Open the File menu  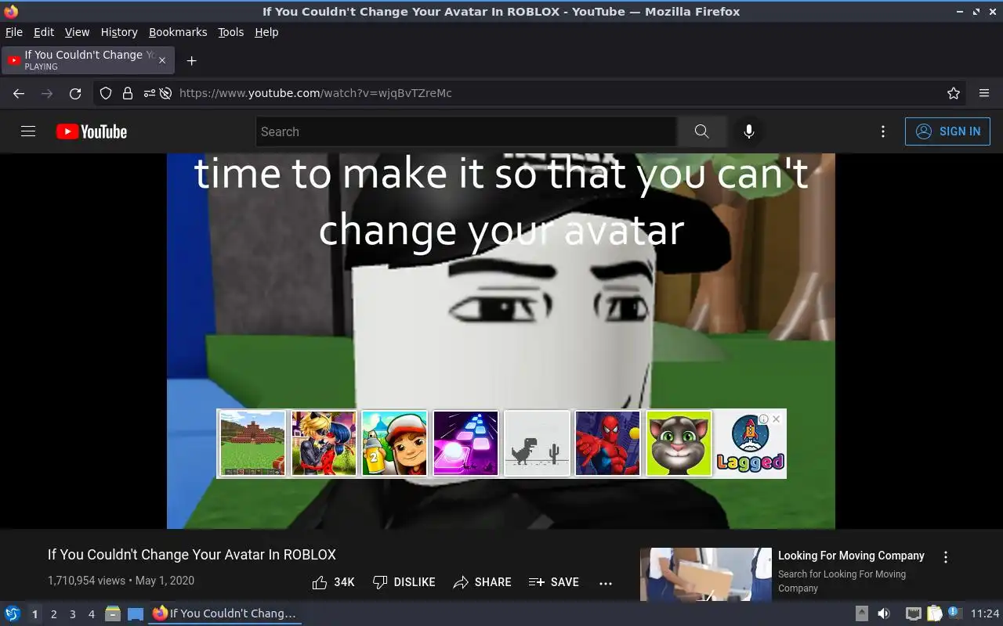(14, 32)
